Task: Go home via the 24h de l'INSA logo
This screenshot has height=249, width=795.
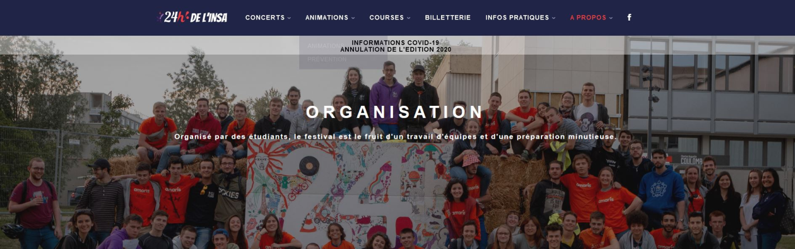Action: pyautogui.click(x=193, y=17)
